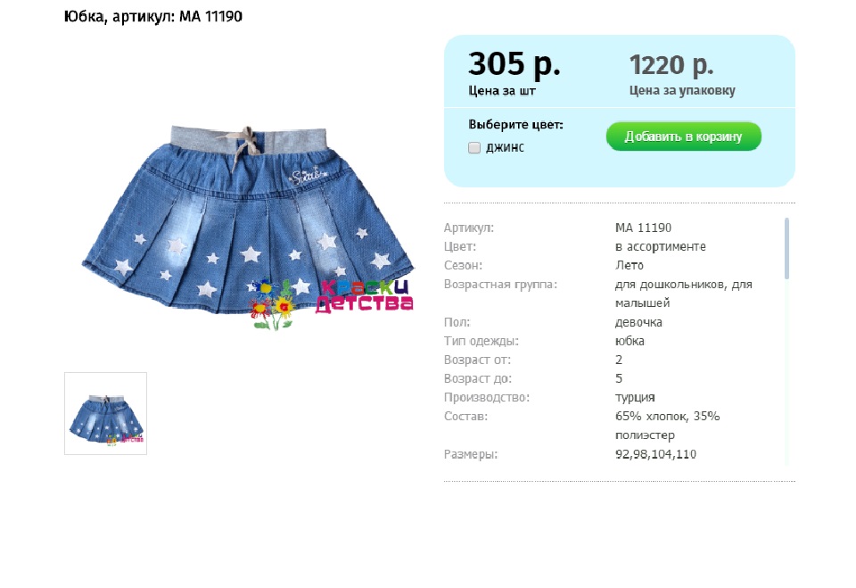
Task: Click the Выберите цвет heading
Action: 515,125
